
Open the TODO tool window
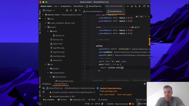tap(92, 100)
